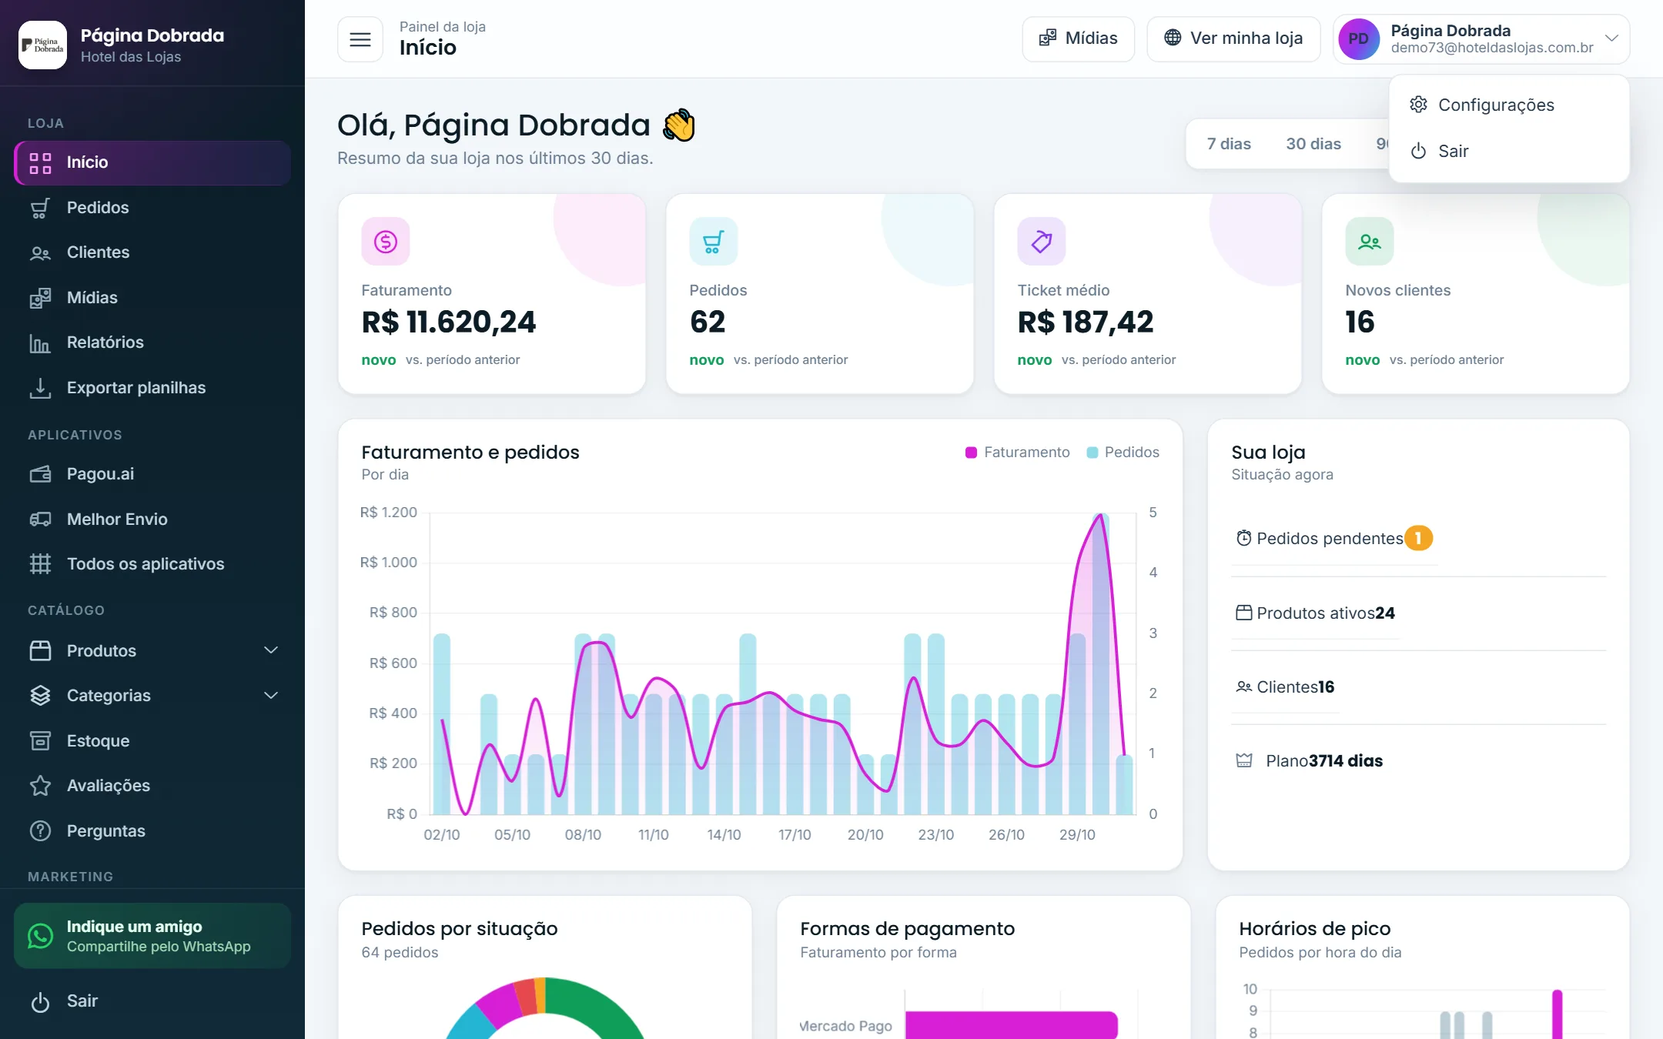Image resolution: width=1663 pixels, height=1039 pixels.
Task: Toggle Pedidos series in chart legend
Action: (x=1123, y=452)
